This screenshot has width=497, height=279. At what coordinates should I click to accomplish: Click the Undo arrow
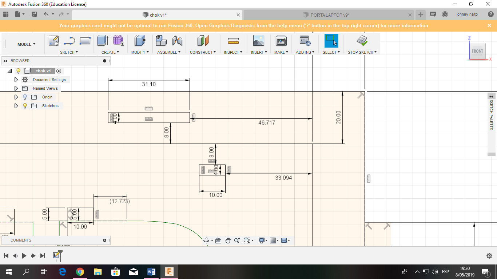[46, 15]
